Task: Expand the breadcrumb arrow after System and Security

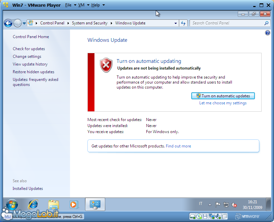Action: (x=111, y=23)
